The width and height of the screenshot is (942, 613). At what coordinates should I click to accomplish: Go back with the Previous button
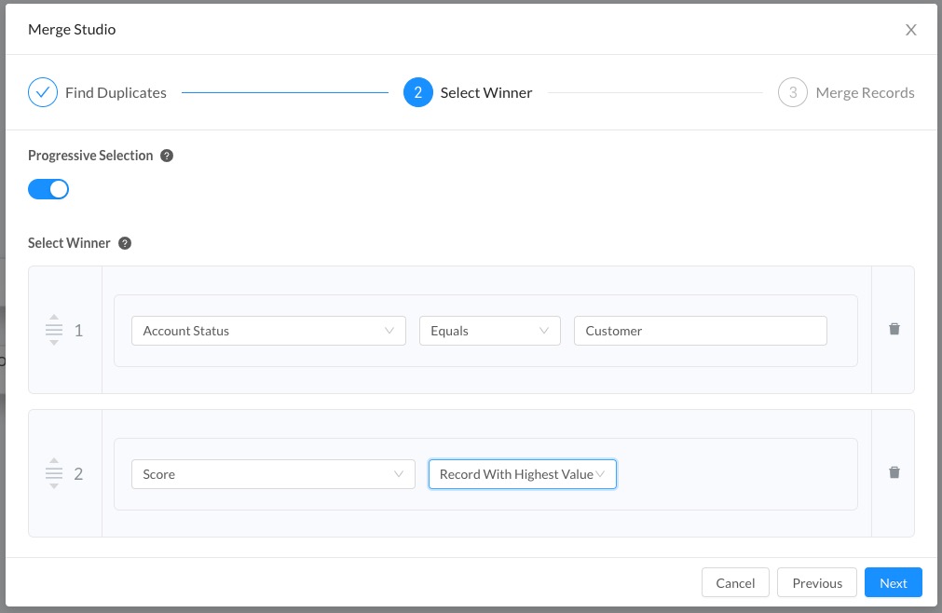[817, 582]
